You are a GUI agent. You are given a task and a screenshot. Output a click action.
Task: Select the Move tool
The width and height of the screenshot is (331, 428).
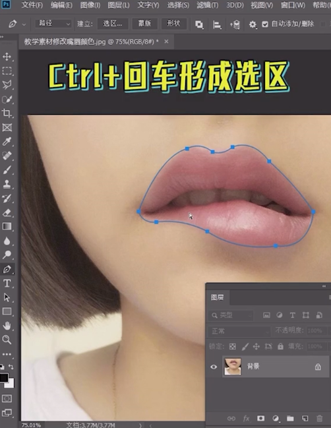coord(7,57)
